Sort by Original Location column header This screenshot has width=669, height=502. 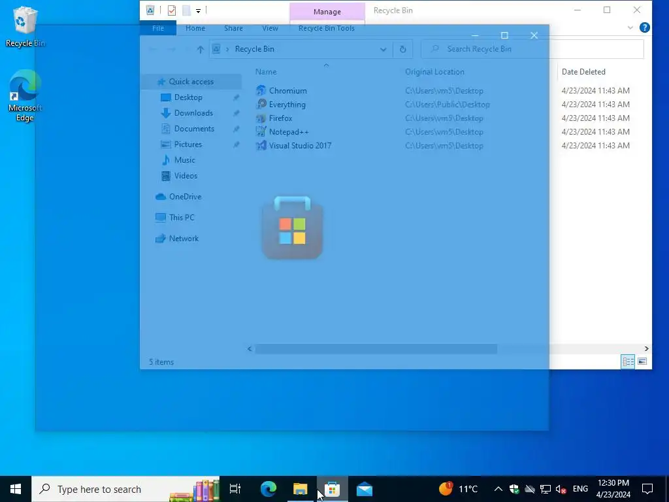tap(434, 72)
